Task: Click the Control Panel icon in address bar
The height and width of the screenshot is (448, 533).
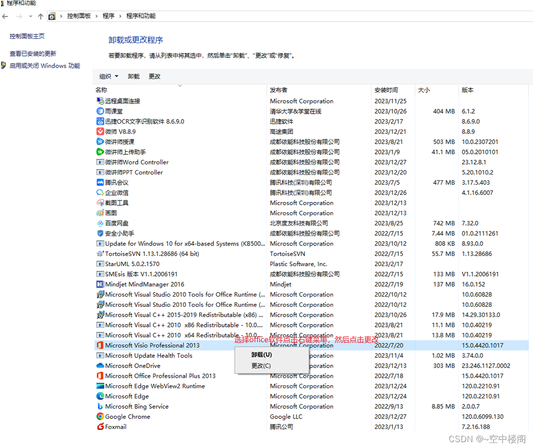Action: (x=51, y=16)
